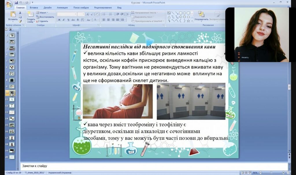The image size is (296, 175).
Task: Toggle Italic (К) formatting
Action: 63,20
